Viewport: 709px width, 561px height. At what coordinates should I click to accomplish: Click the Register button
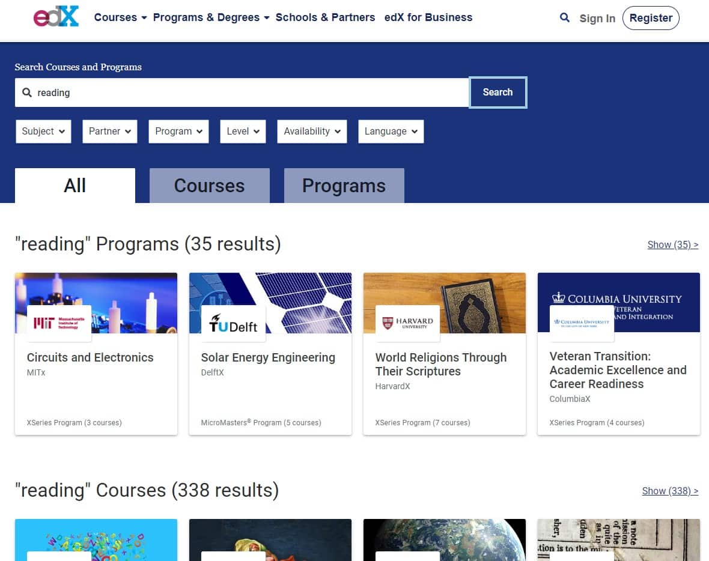(x=651, y=18)
